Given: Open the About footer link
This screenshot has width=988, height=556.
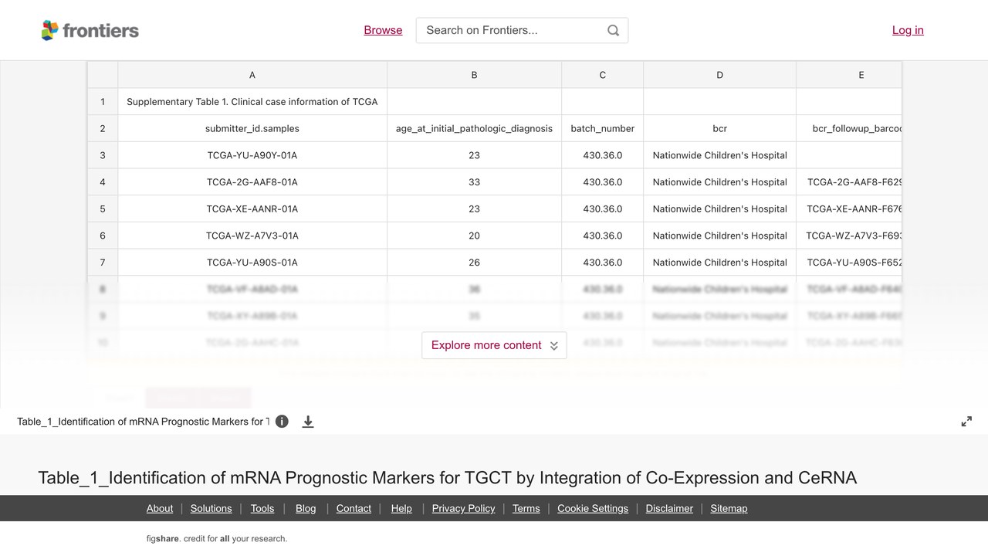Looking at the screenshot, I should (x=160, y=508).
